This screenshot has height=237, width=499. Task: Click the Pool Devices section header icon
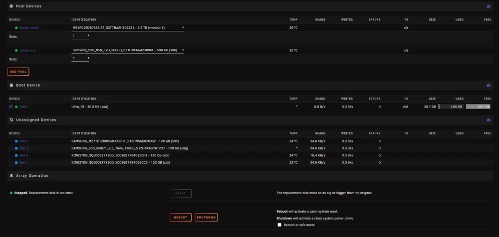(11, 6)
